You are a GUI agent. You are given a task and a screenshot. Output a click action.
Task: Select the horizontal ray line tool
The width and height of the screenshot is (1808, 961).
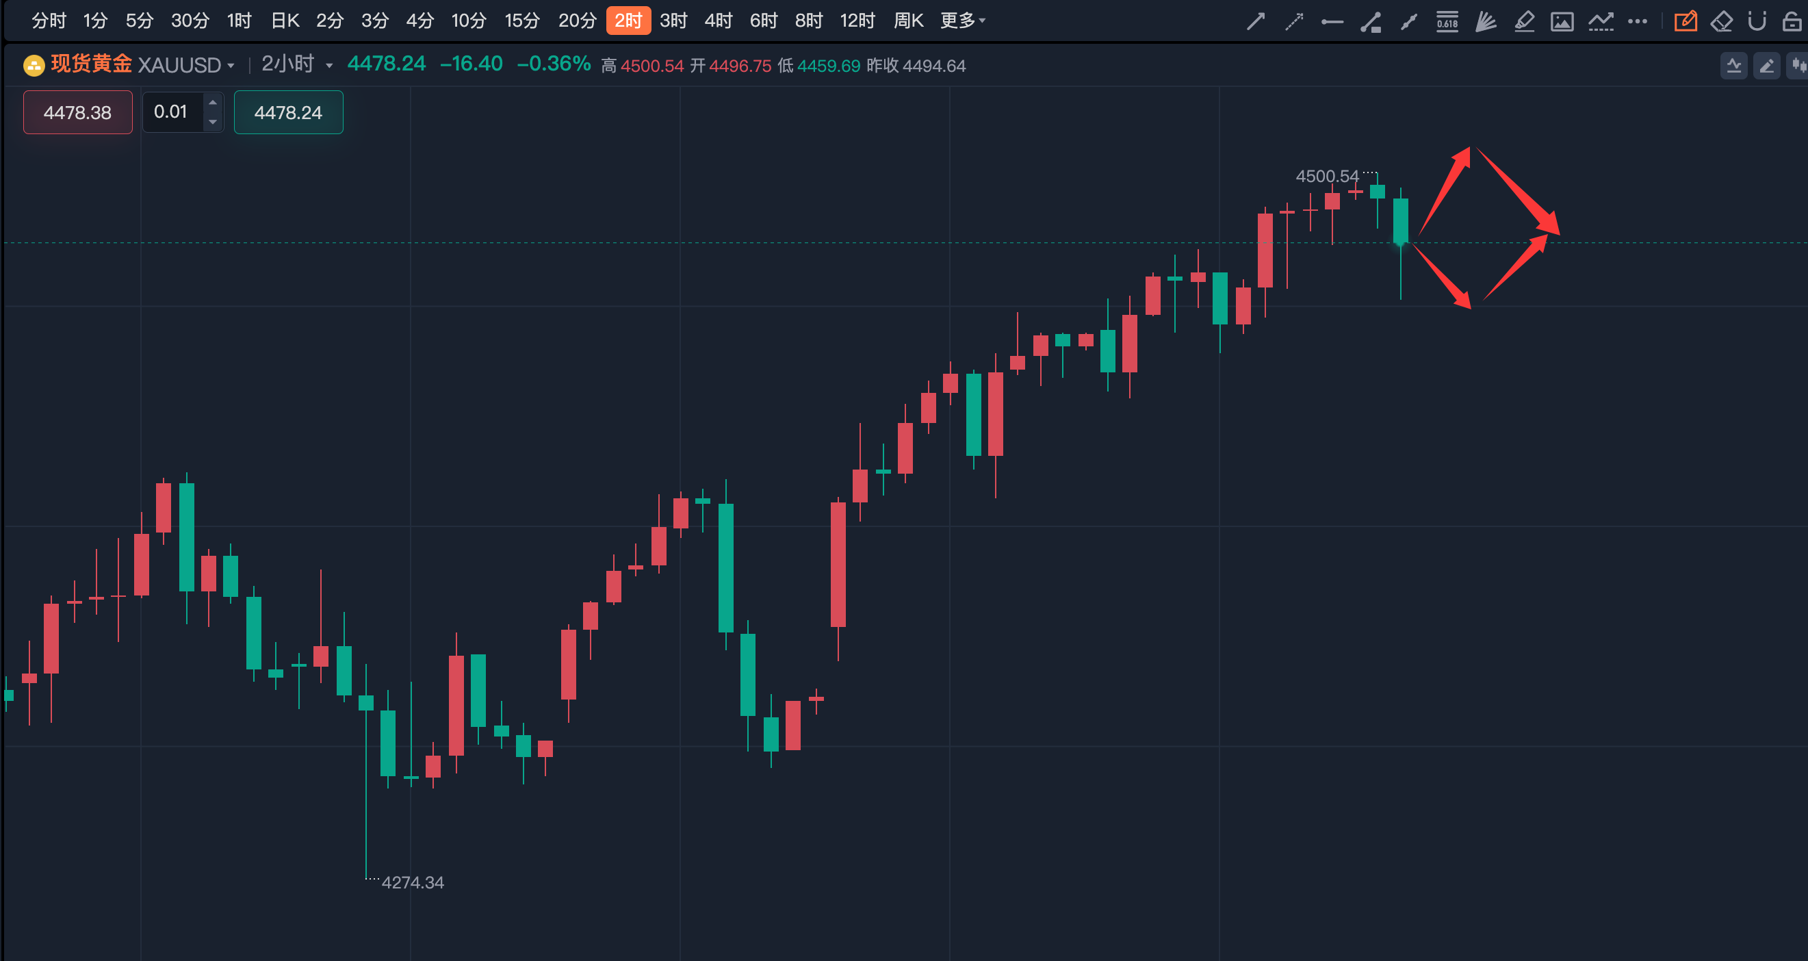[x=1332, y=22]
